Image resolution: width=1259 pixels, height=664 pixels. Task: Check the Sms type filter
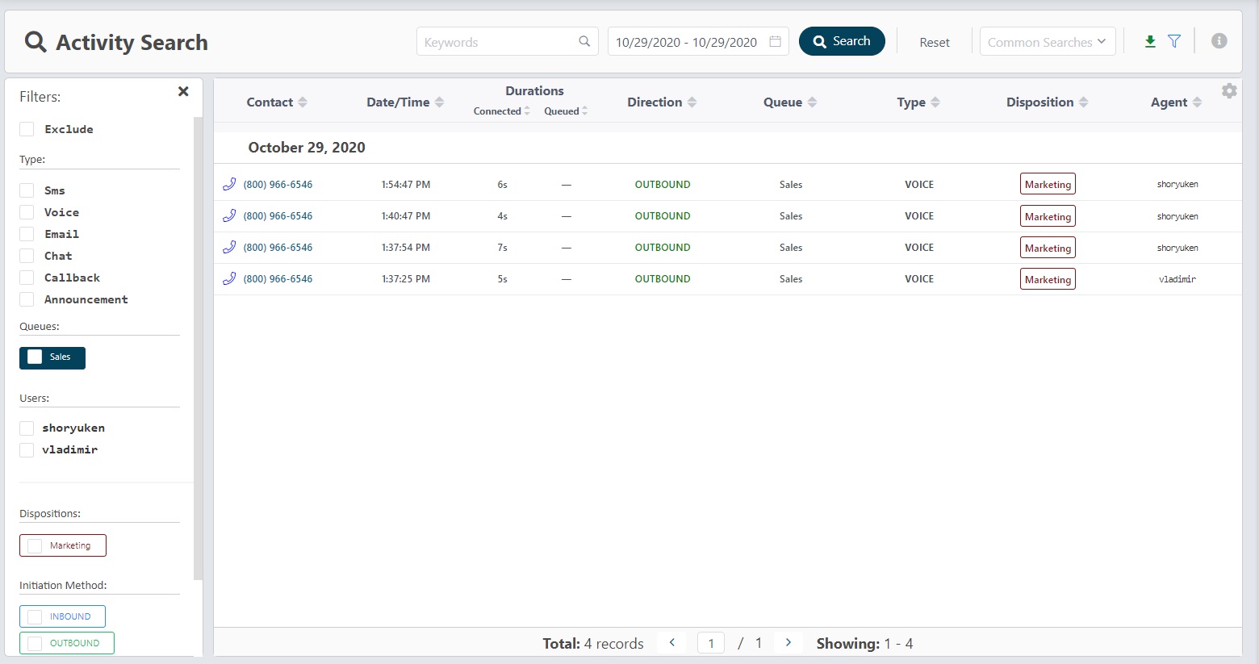[27, 190]
